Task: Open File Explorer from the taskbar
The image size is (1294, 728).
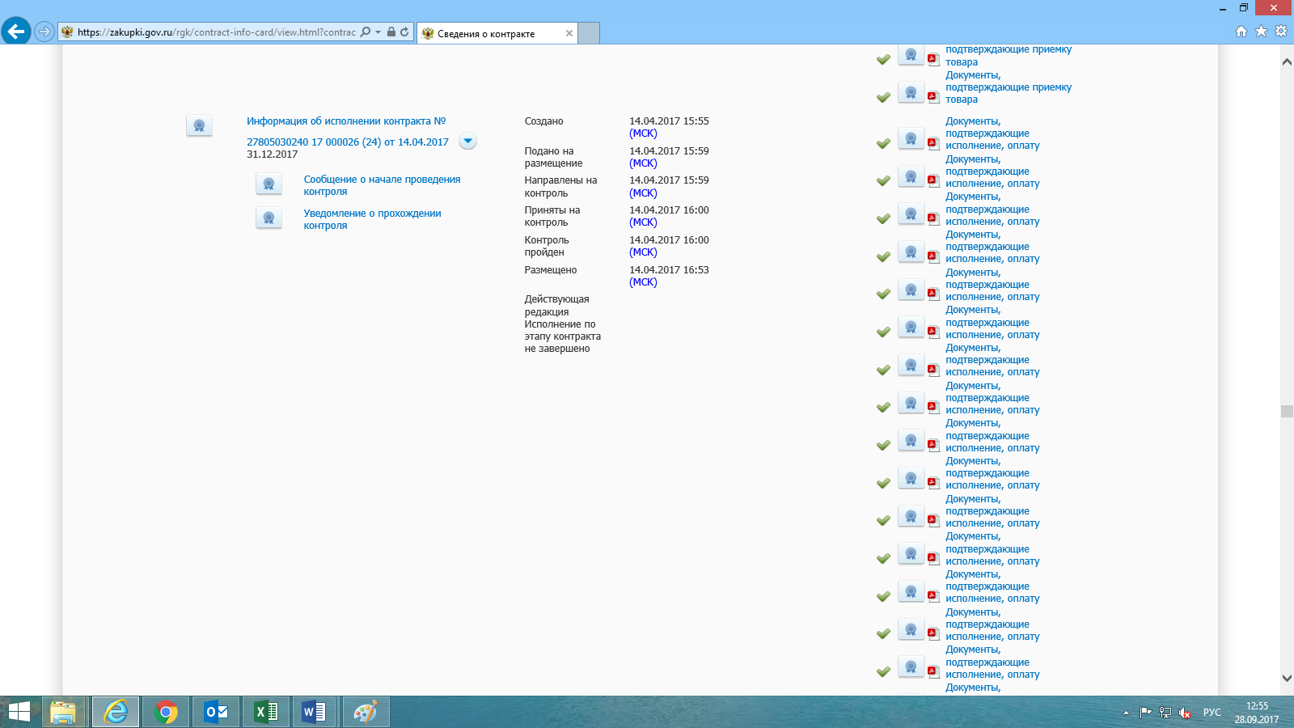Action: pyautogui.click(x=63, y=712)
